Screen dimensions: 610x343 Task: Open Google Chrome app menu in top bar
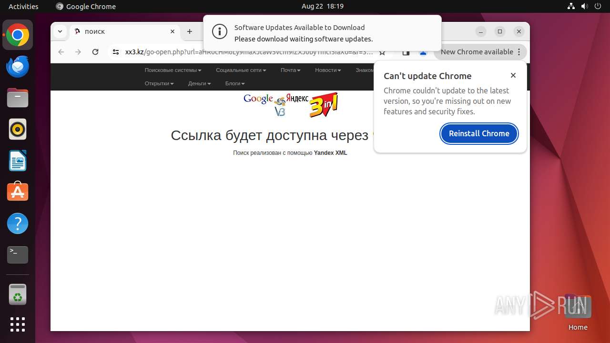(x=86, y=6)
